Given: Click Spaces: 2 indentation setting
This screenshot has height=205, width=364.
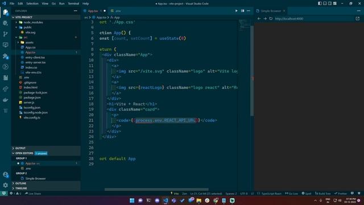Looking at the screenshot, I should (x=231, y=194).
